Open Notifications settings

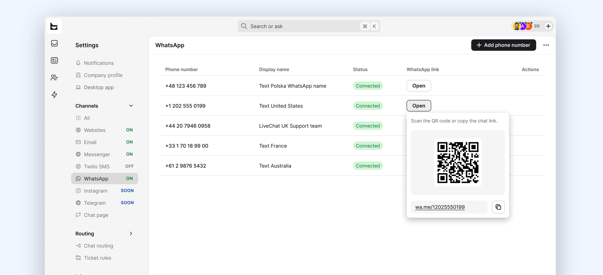click(99, 63)
